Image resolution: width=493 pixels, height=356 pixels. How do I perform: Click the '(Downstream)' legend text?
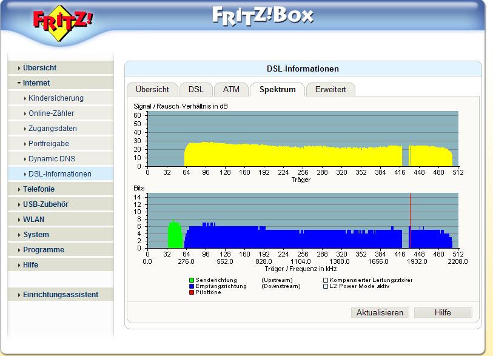(x=281, y=286)
